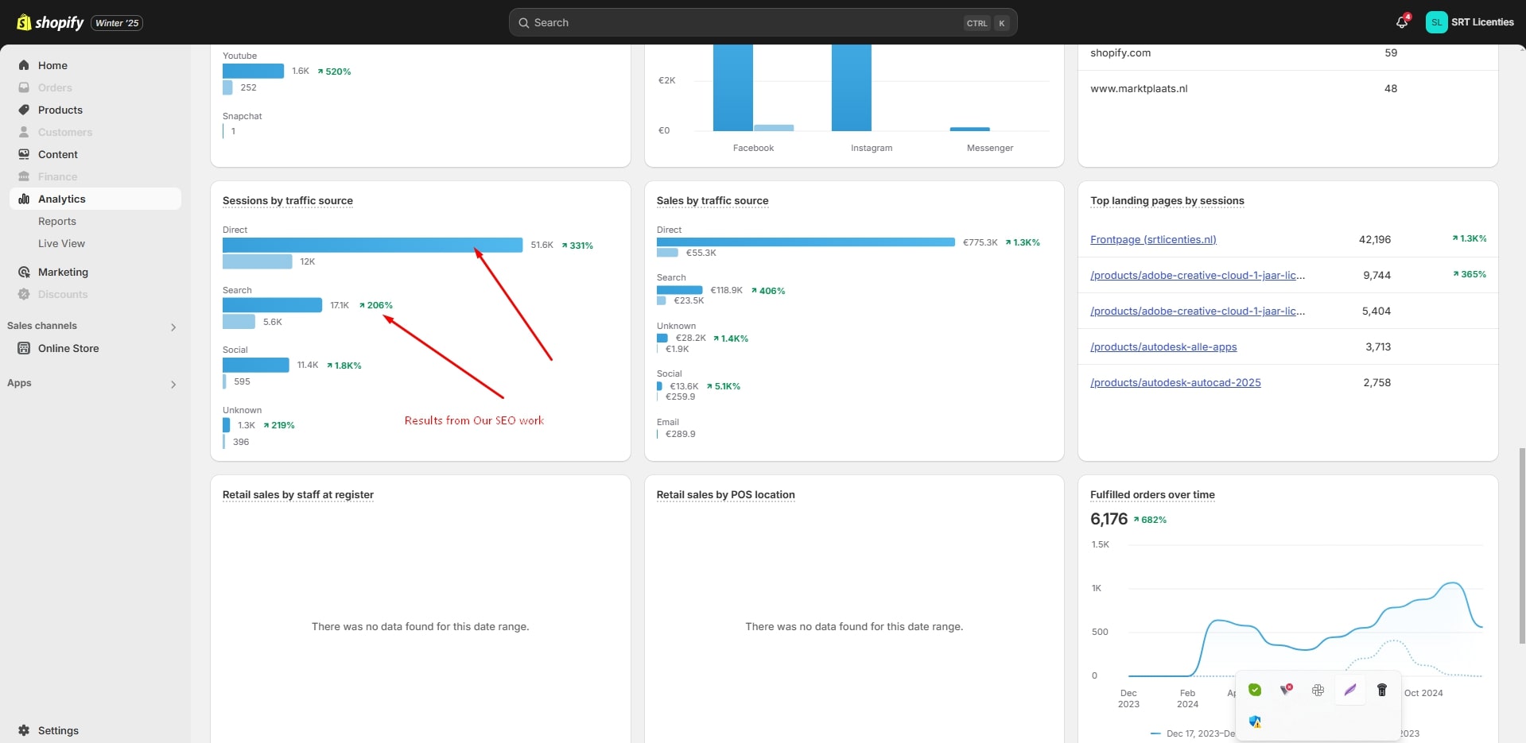Click the Sessions by traffic source title
Viewport: 1526px width, 743px height.
click(x=287, y=200)
